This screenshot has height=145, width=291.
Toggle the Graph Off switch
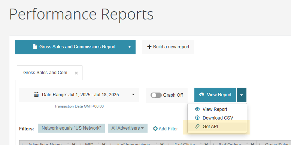point(156,95)
